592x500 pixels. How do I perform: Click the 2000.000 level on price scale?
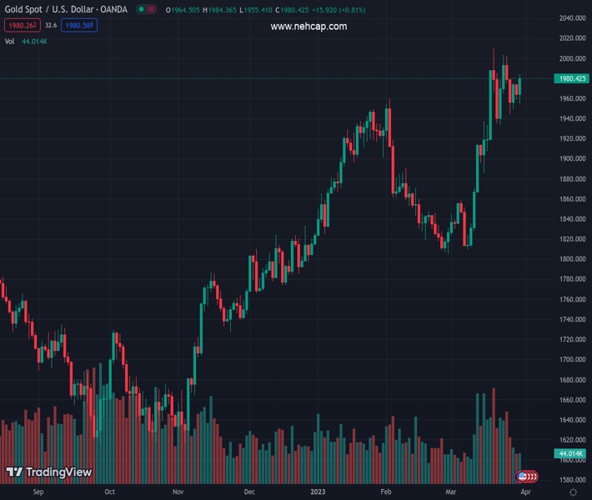(571, 58)
